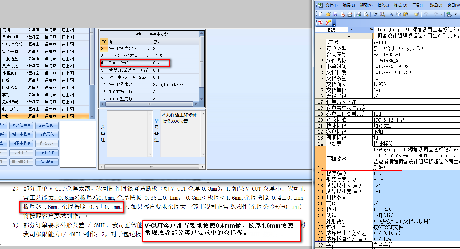Open a file via the Excel folder icon

tap(328, 14)
